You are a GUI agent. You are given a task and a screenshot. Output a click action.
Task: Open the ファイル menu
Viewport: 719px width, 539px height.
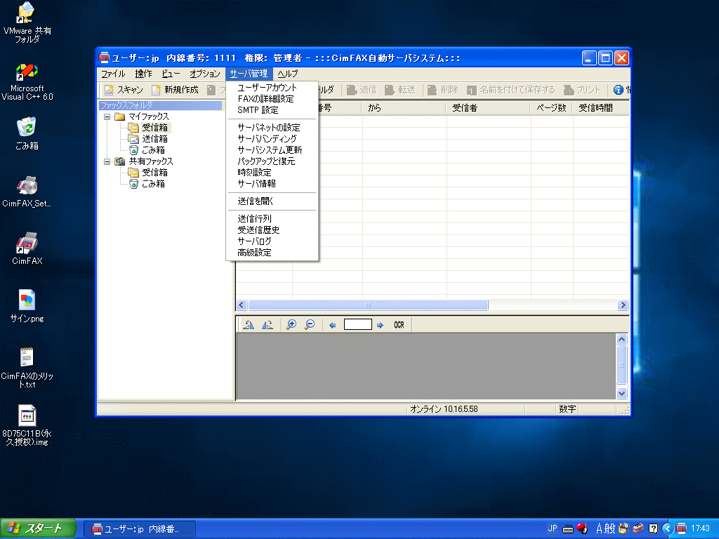tap(113, 74)
